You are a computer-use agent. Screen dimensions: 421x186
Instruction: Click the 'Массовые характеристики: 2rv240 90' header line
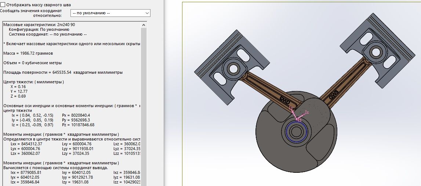click(x=39, y=25)
